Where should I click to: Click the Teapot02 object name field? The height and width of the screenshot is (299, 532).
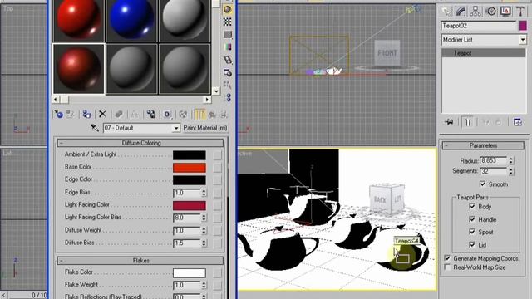(479, 26)
